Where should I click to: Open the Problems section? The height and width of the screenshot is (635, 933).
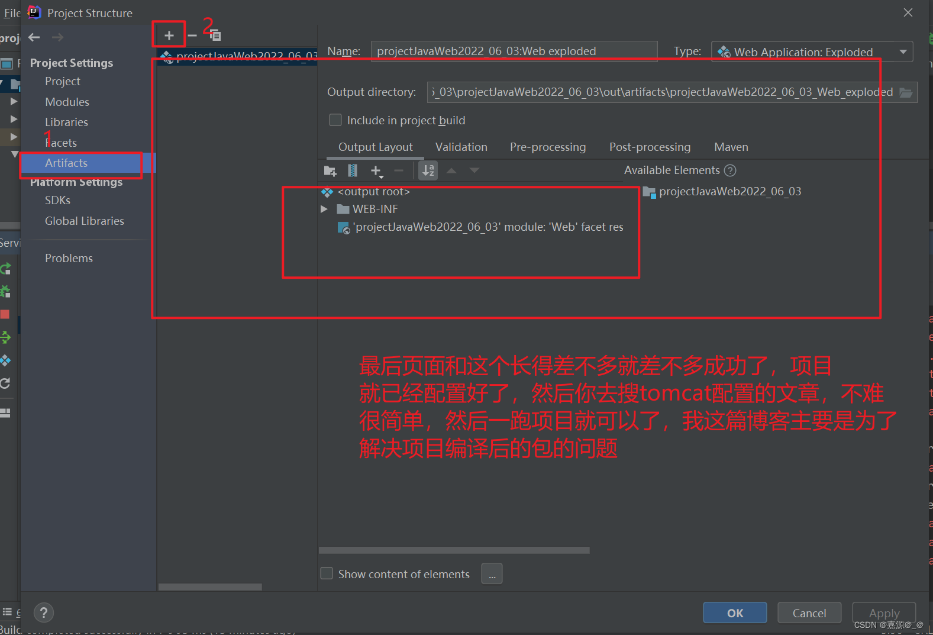pyautogui.click(x=69, y=258)
